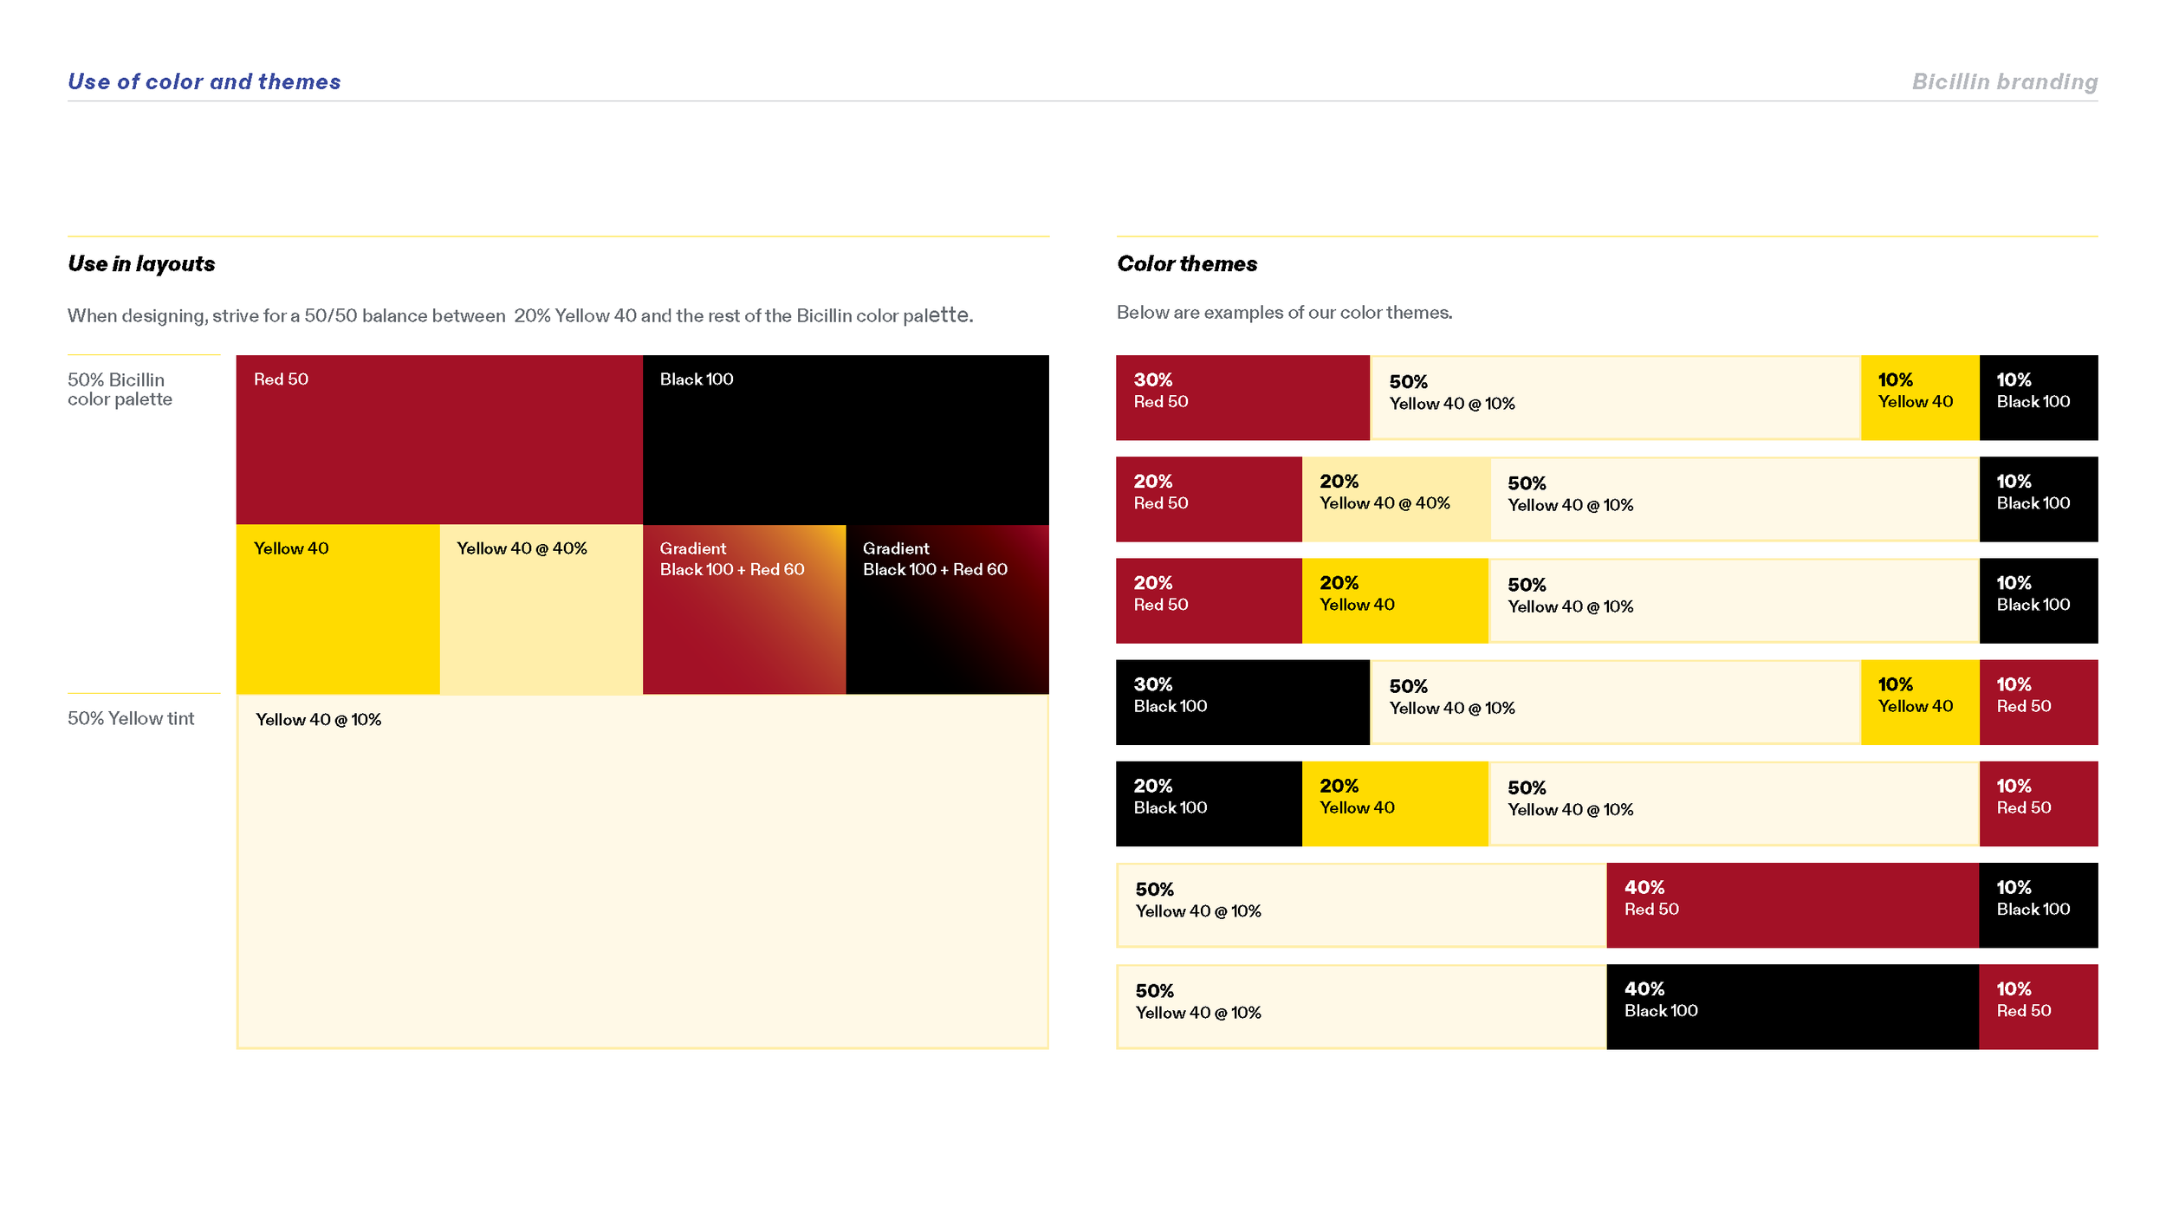Select the large Yellow 40 @ 10% layout block
This screenshot has height=1218, width=2166.
pyautogui.click(x=643, y=871)
